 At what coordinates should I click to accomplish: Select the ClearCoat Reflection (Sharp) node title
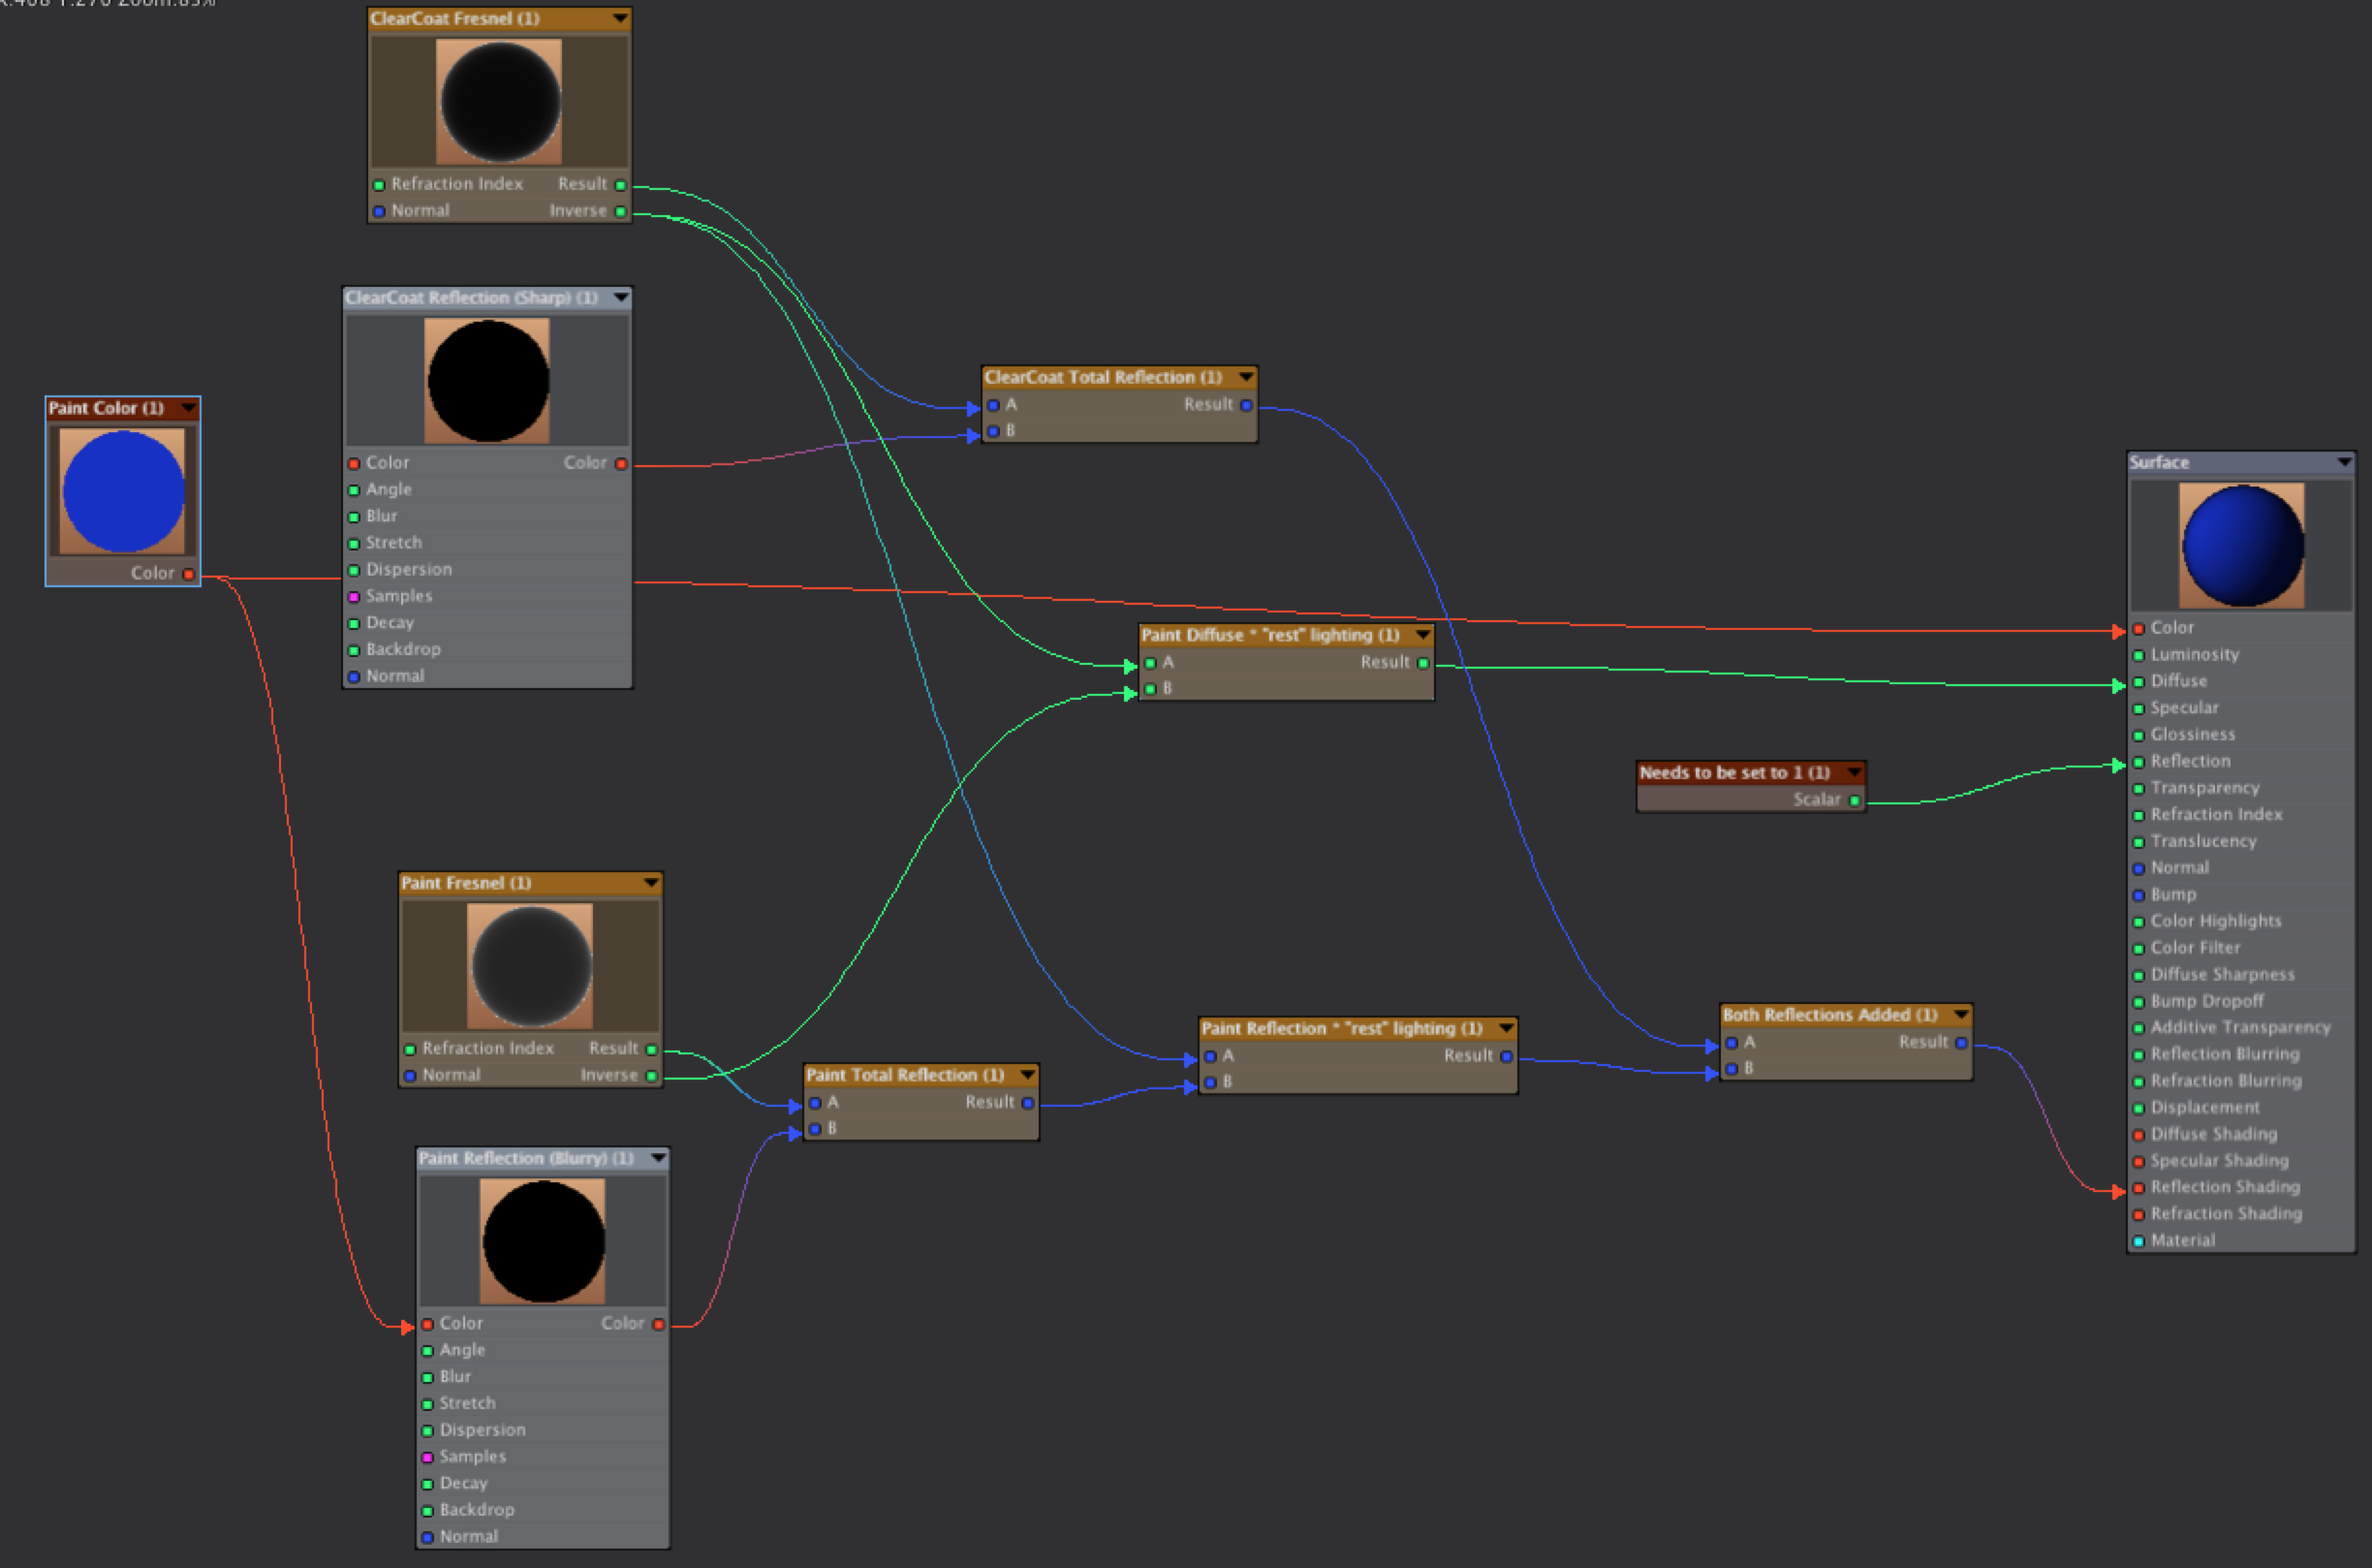(x=471, y=298)
